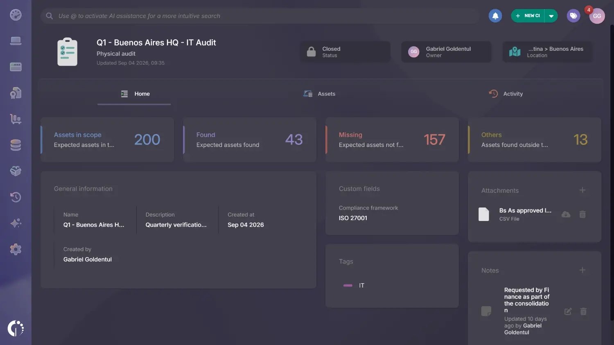614x345 pixels.
Task: Click the Physical audit subtitle
Action: [116, 54]
